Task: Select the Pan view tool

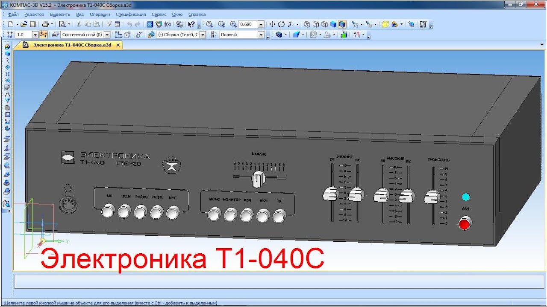Action: coord(272,24)
